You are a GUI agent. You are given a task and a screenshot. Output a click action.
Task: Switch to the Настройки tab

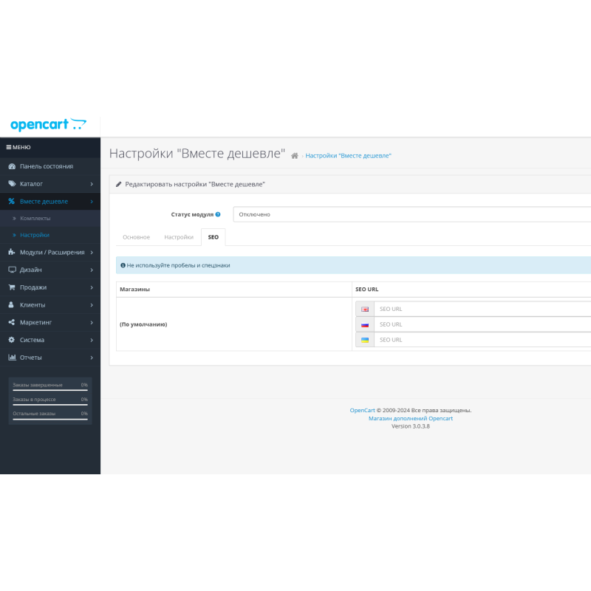click(179, 237)
